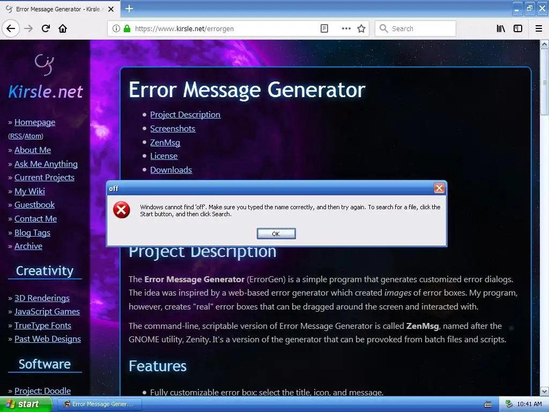This screenshot has height=412, width=549.
Task: Click the Kirsle.net site title
Action: pyautogui.click(x=45, y=92)
